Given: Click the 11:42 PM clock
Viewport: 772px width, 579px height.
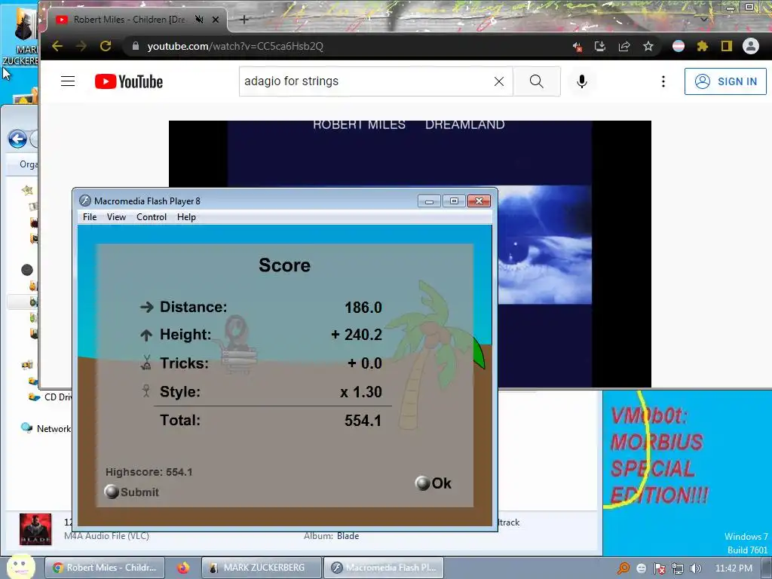Looking at the screenshot, I should 734,568.
